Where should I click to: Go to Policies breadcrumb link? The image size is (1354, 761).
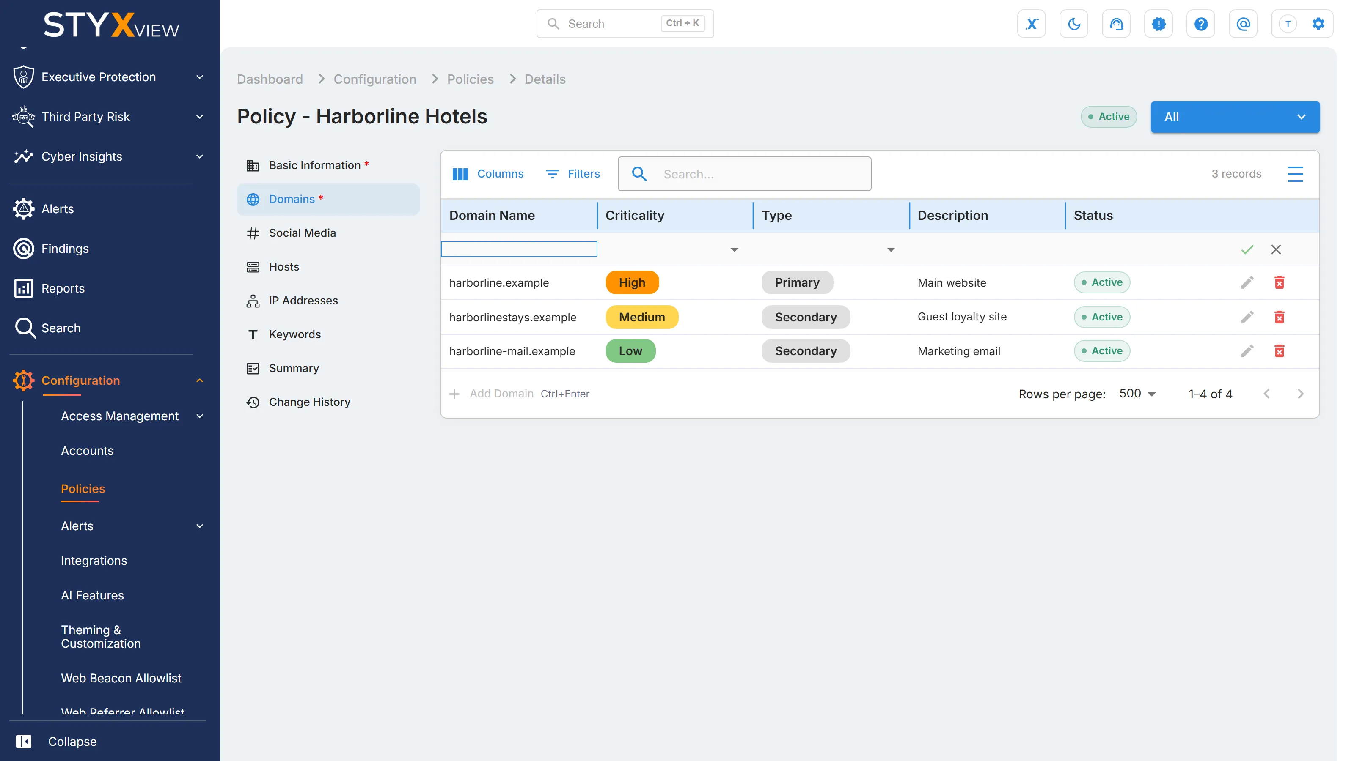470,79
